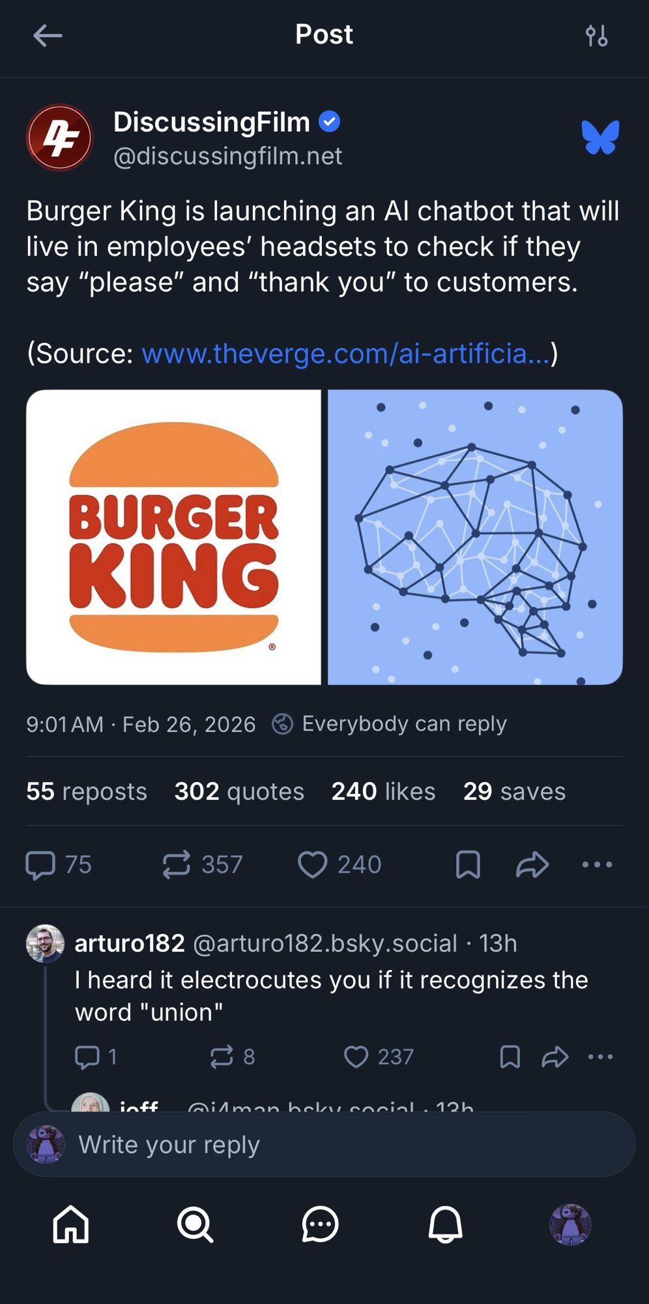Open the Chat messages tab
The height and width of the screenshot is (1304, 649).
(x=320, y=1224)
